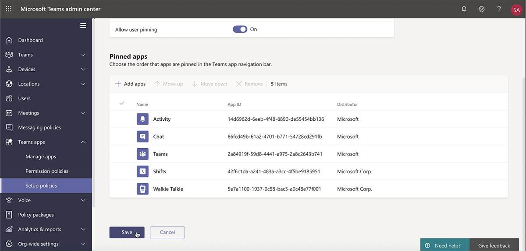Go to Manage apps page

pyautogui.click(x=41, y=157)
